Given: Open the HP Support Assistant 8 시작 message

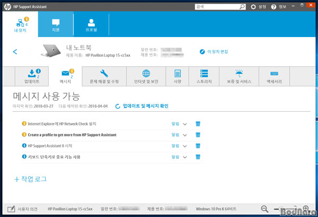Looking at the screenshot, I should pos(50,146).
